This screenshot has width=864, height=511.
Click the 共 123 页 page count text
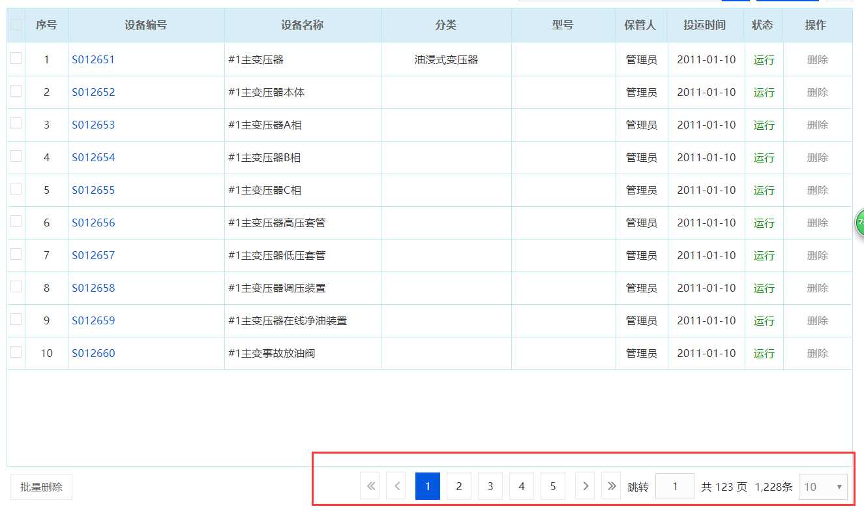click(x=724, y=487)
